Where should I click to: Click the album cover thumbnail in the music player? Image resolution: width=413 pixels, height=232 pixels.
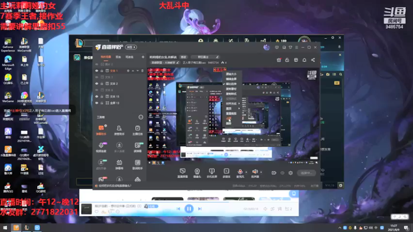(86, 209)
